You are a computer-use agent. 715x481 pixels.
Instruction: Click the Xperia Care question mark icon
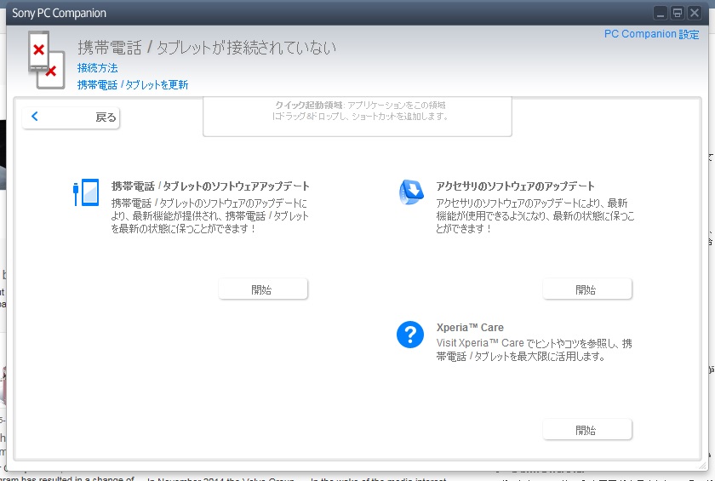click(410, 335)
